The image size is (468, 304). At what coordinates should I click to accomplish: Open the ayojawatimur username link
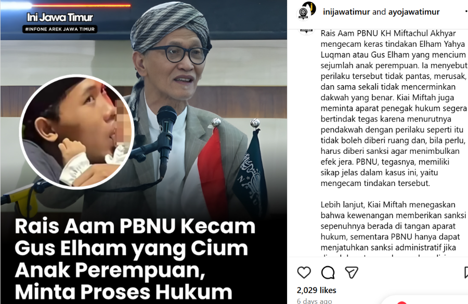(414, 12)
